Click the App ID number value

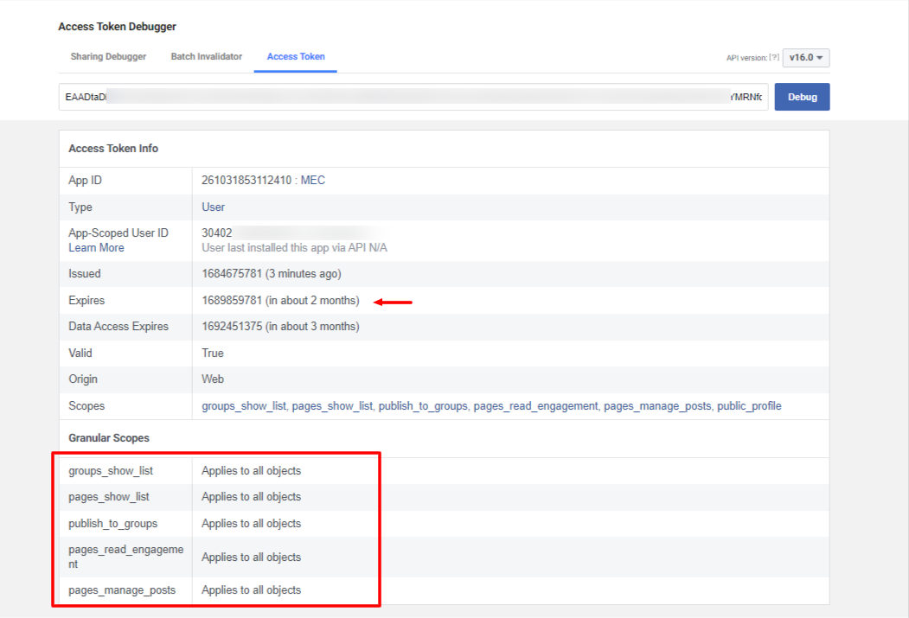point(246,180)
